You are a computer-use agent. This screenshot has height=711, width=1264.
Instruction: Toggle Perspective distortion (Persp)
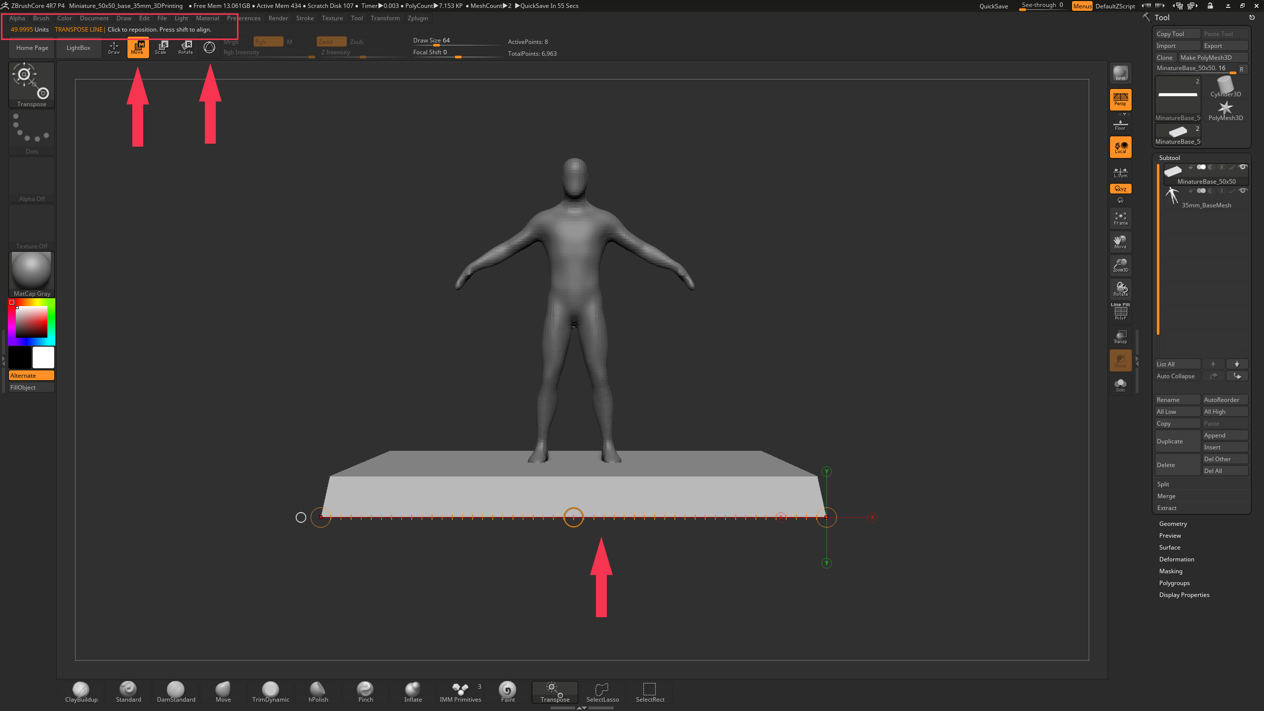[x=1120, y=99]
